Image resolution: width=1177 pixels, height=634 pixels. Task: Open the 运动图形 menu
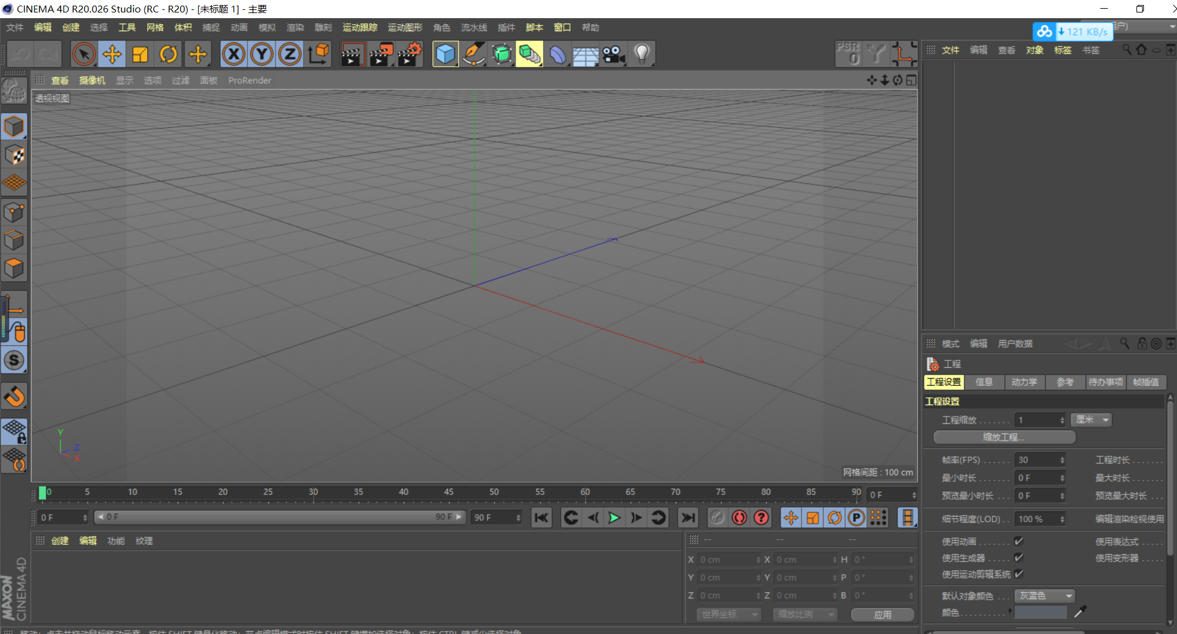tap(405, 27)
